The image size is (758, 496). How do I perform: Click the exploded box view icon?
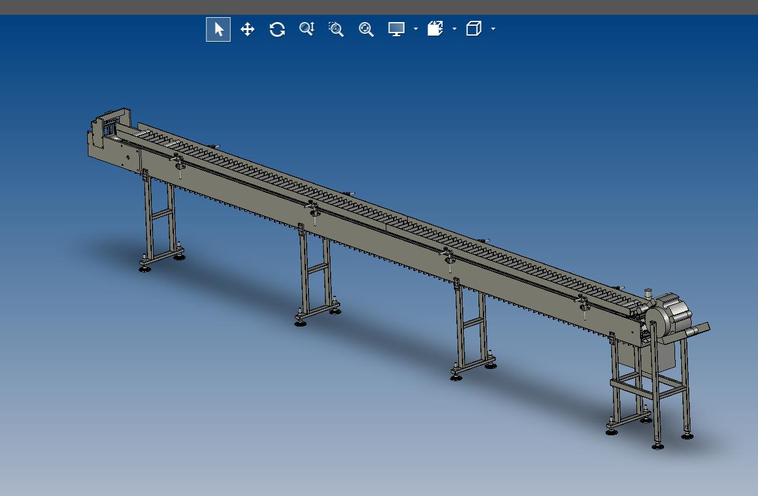click(435, 29)
